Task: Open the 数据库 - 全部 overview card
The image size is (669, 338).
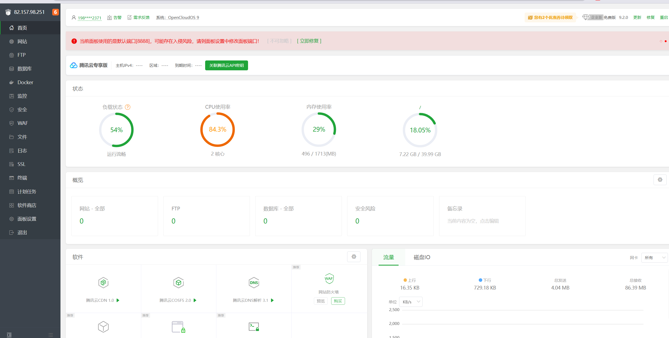Action: coord(298,216)
